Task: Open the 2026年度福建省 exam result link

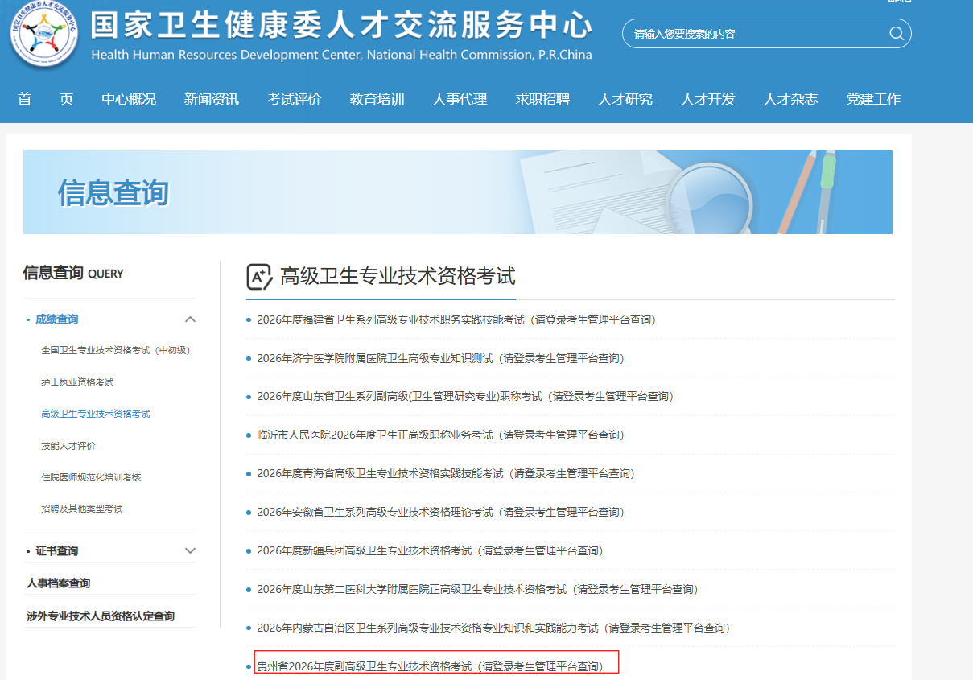Action: point(456,319)
